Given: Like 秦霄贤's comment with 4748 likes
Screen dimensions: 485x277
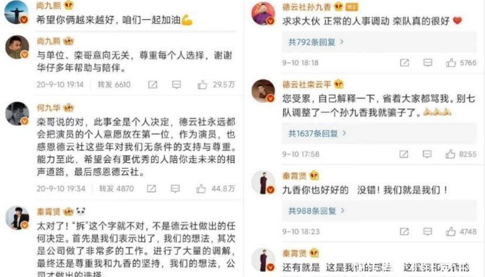Looking at the screenshot, I should 450,231.
